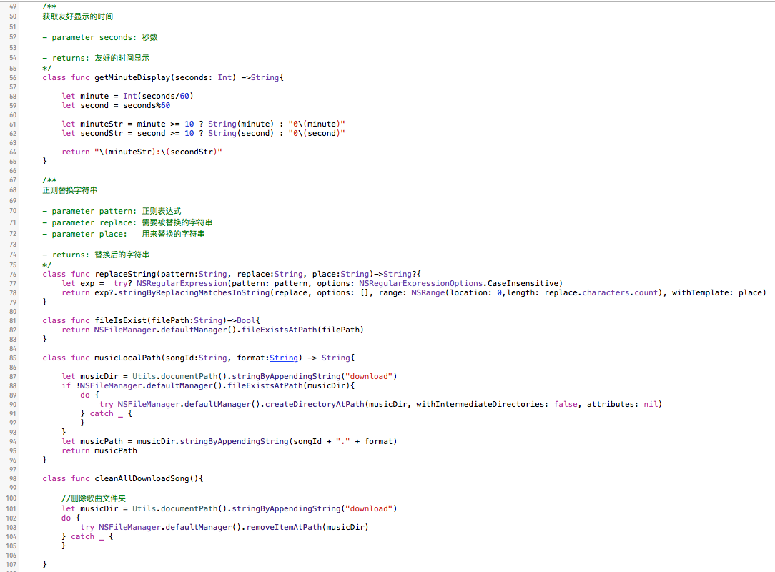Screen dimensions: 775x572
Task: Click the replaceString function name
Action: click(x=126, y=274)
